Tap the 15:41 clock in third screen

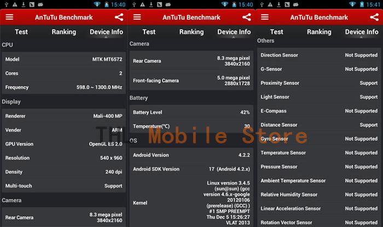pos(373,4)
